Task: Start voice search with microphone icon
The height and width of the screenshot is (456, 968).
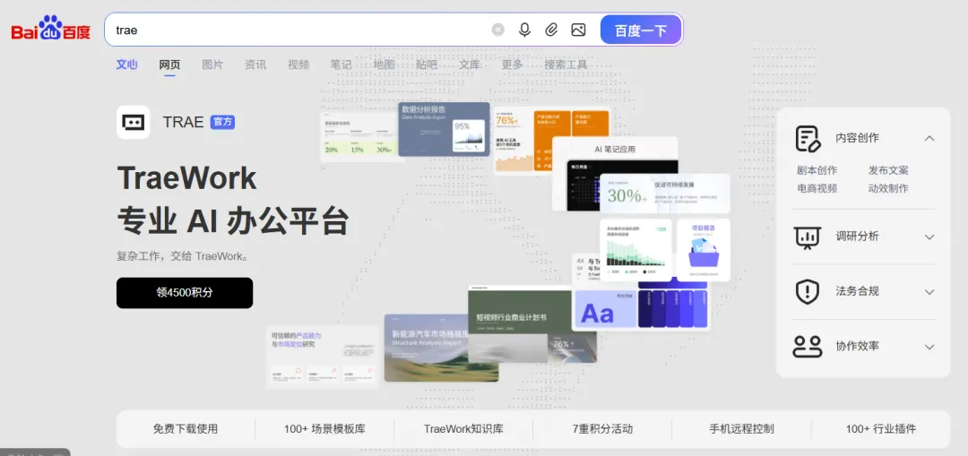Action: pos(524,30)
